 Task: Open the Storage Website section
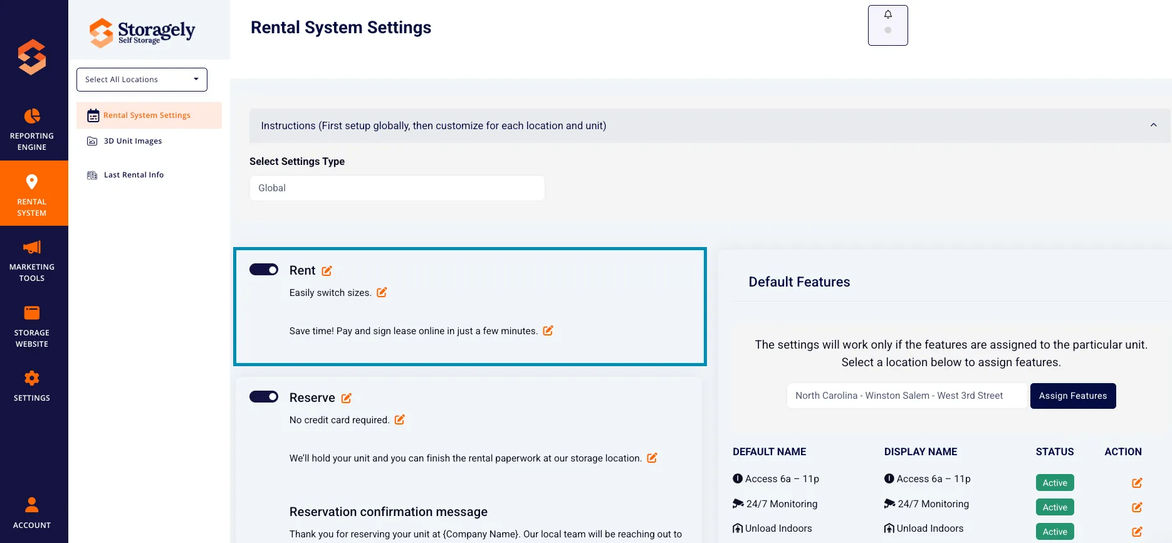(32, 326)
